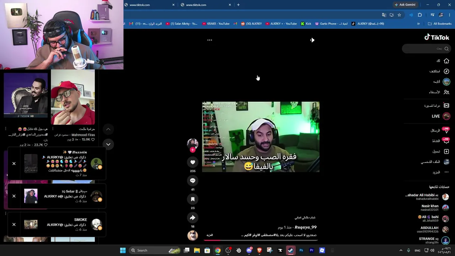455x256 pixels.
Task: Dismiss the Hussein comment notification
Action: (14, 164)
